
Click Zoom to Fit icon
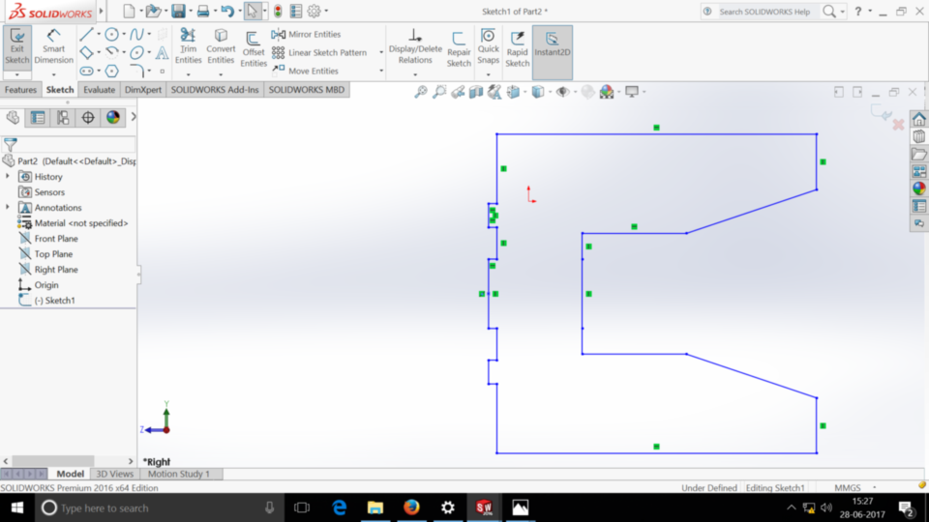(x=421, y=92)
